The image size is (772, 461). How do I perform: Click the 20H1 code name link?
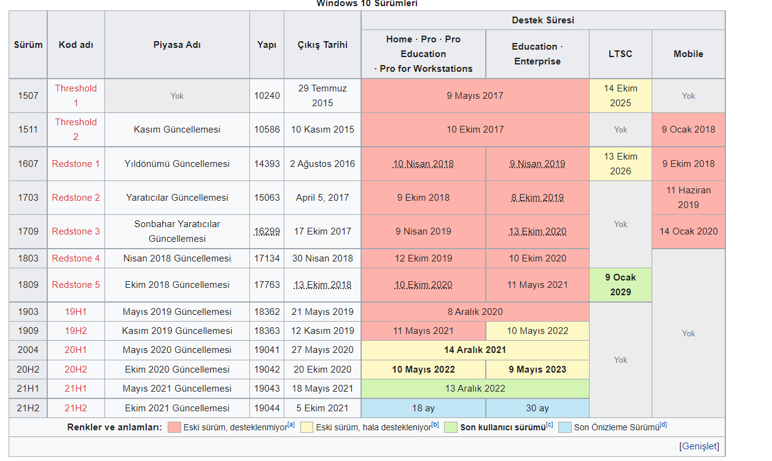pyautogui.click(x=76, y=350)
